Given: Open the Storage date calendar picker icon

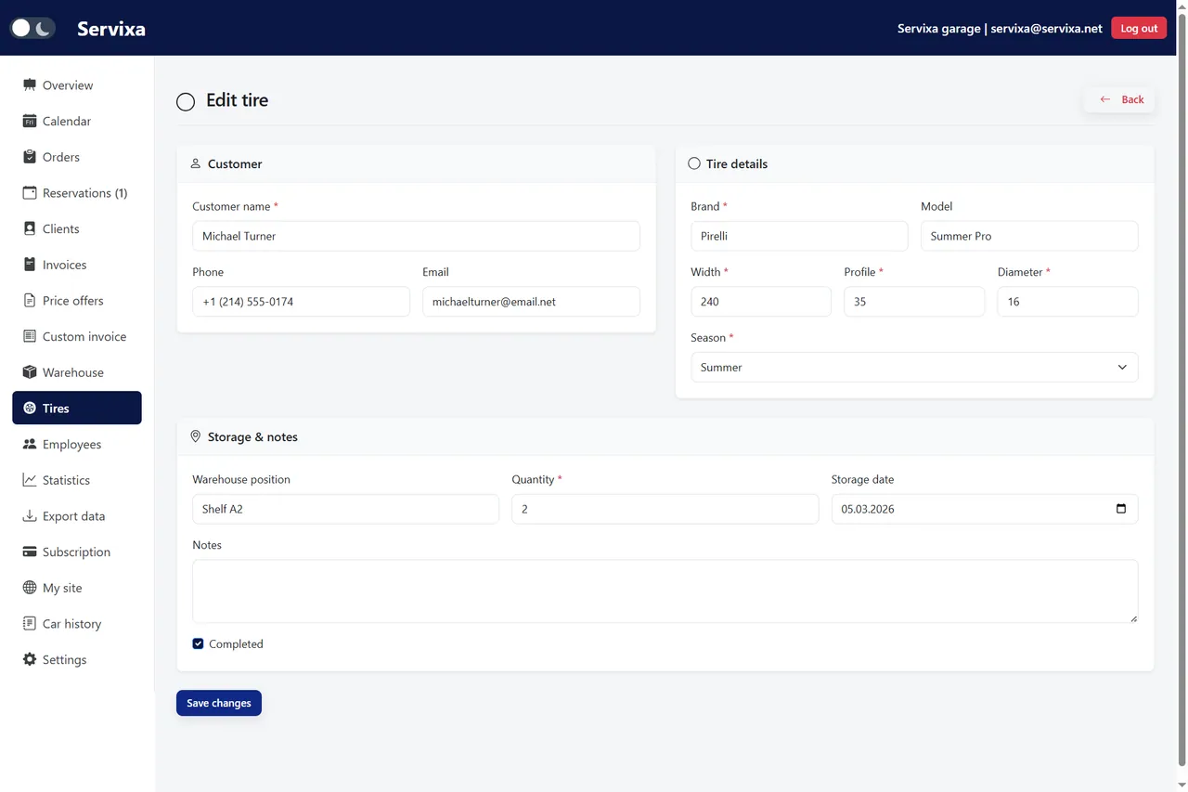Looking at the screenshot, I should pos(1121,509).
